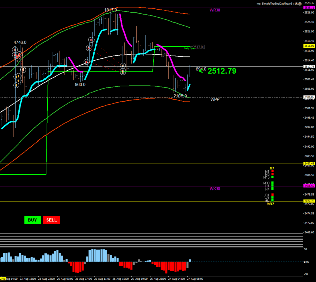Click the latest blue histogram bar
Image resolution: width=316 pixels, height=282 pixels.
click(x=190, y=261)
